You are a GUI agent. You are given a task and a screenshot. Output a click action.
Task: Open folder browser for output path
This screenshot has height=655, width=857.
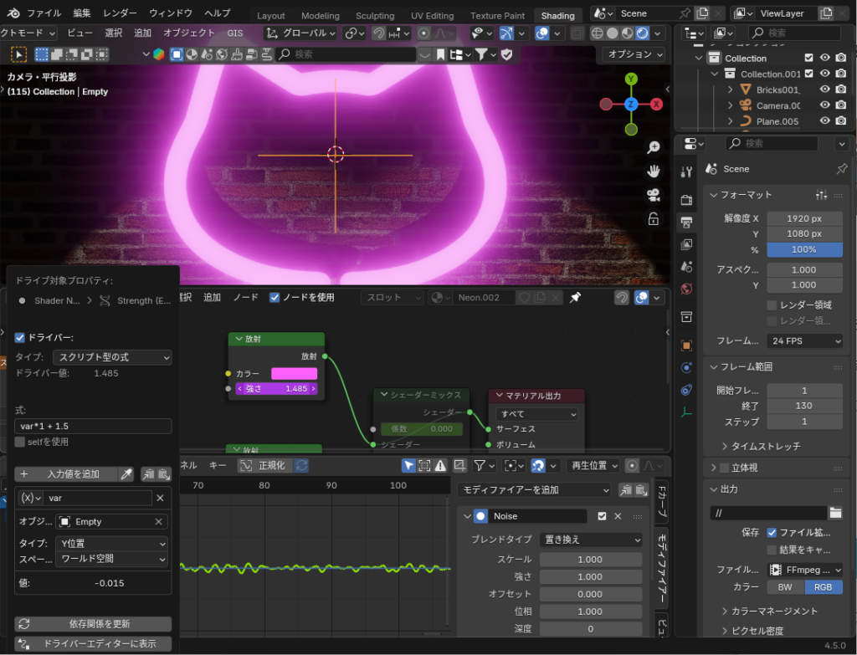(835, 513)
